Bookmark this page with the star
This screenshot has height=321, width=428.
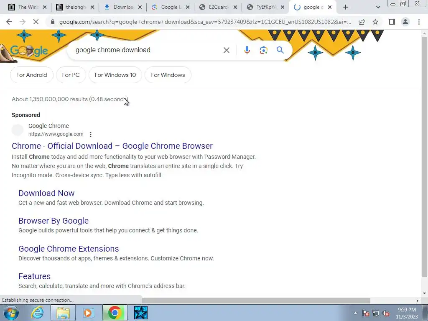pos(375,22)
